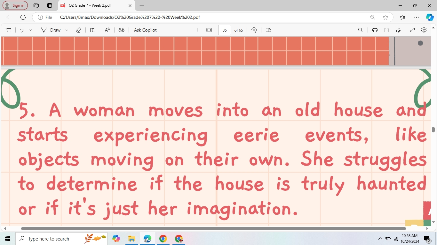Open the second Chrome profile taskbar icon

pyautogui.click(x=179, y=239)
